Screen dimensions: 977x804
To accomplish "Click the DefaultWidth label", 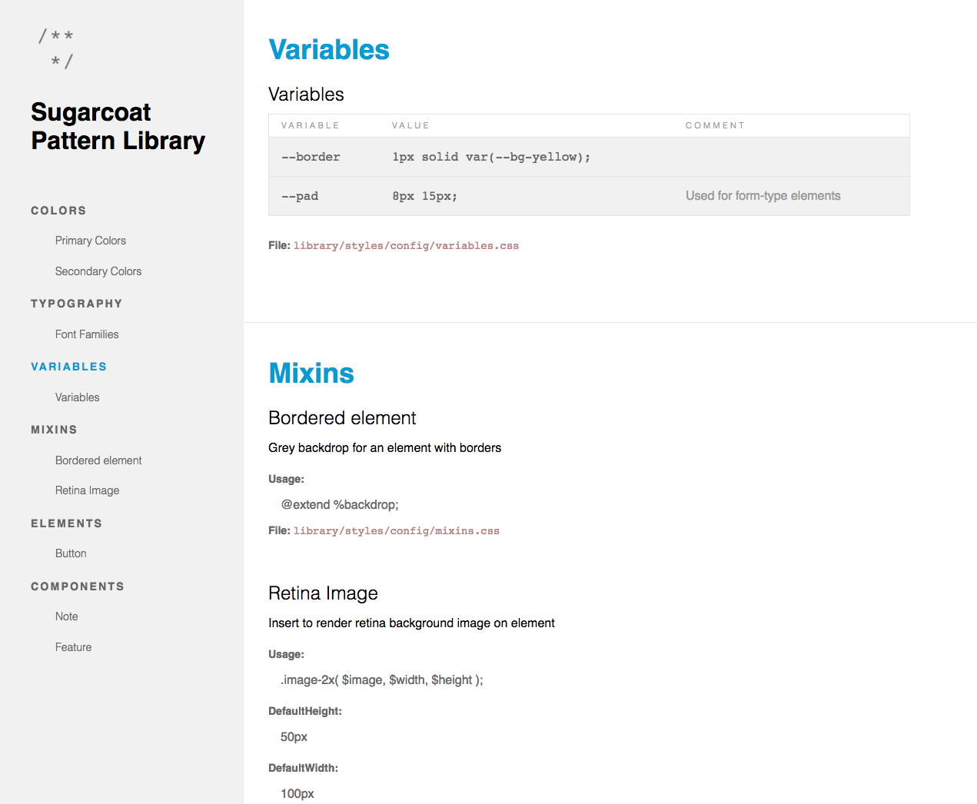I will coord(303,768).
